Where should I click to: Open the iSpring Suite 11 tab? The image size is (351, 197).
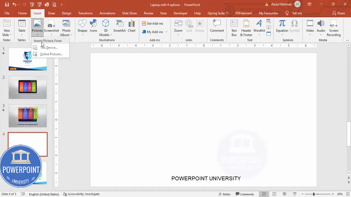(218, 13)
